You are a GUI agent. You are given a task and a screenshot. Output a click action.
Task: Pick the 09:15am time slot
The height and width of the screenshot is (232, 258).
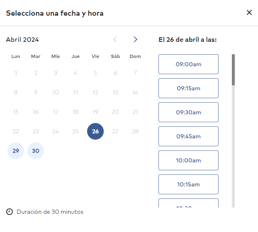[x=189, y=88]
